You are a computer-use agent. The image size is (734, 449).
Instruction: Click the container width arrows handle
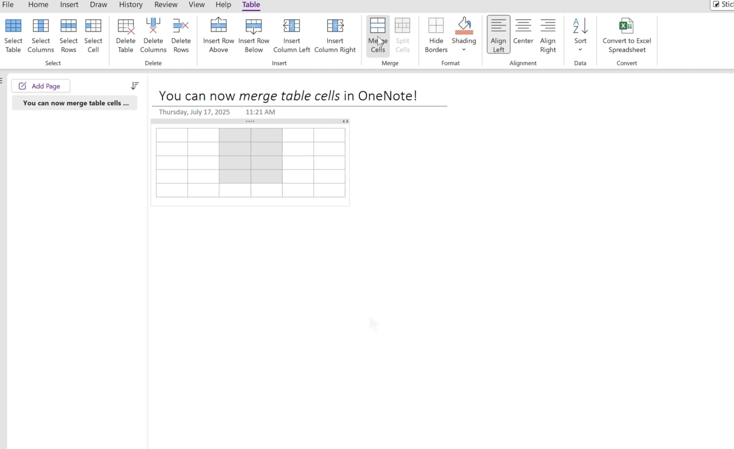tap(345, 121)
